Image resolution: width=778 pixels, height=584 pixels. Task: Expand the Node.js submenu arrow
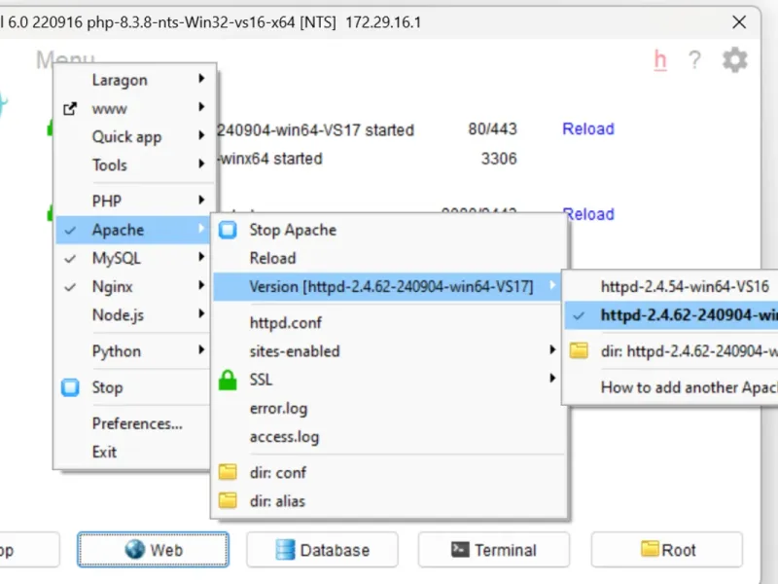(x=201, y=313)
